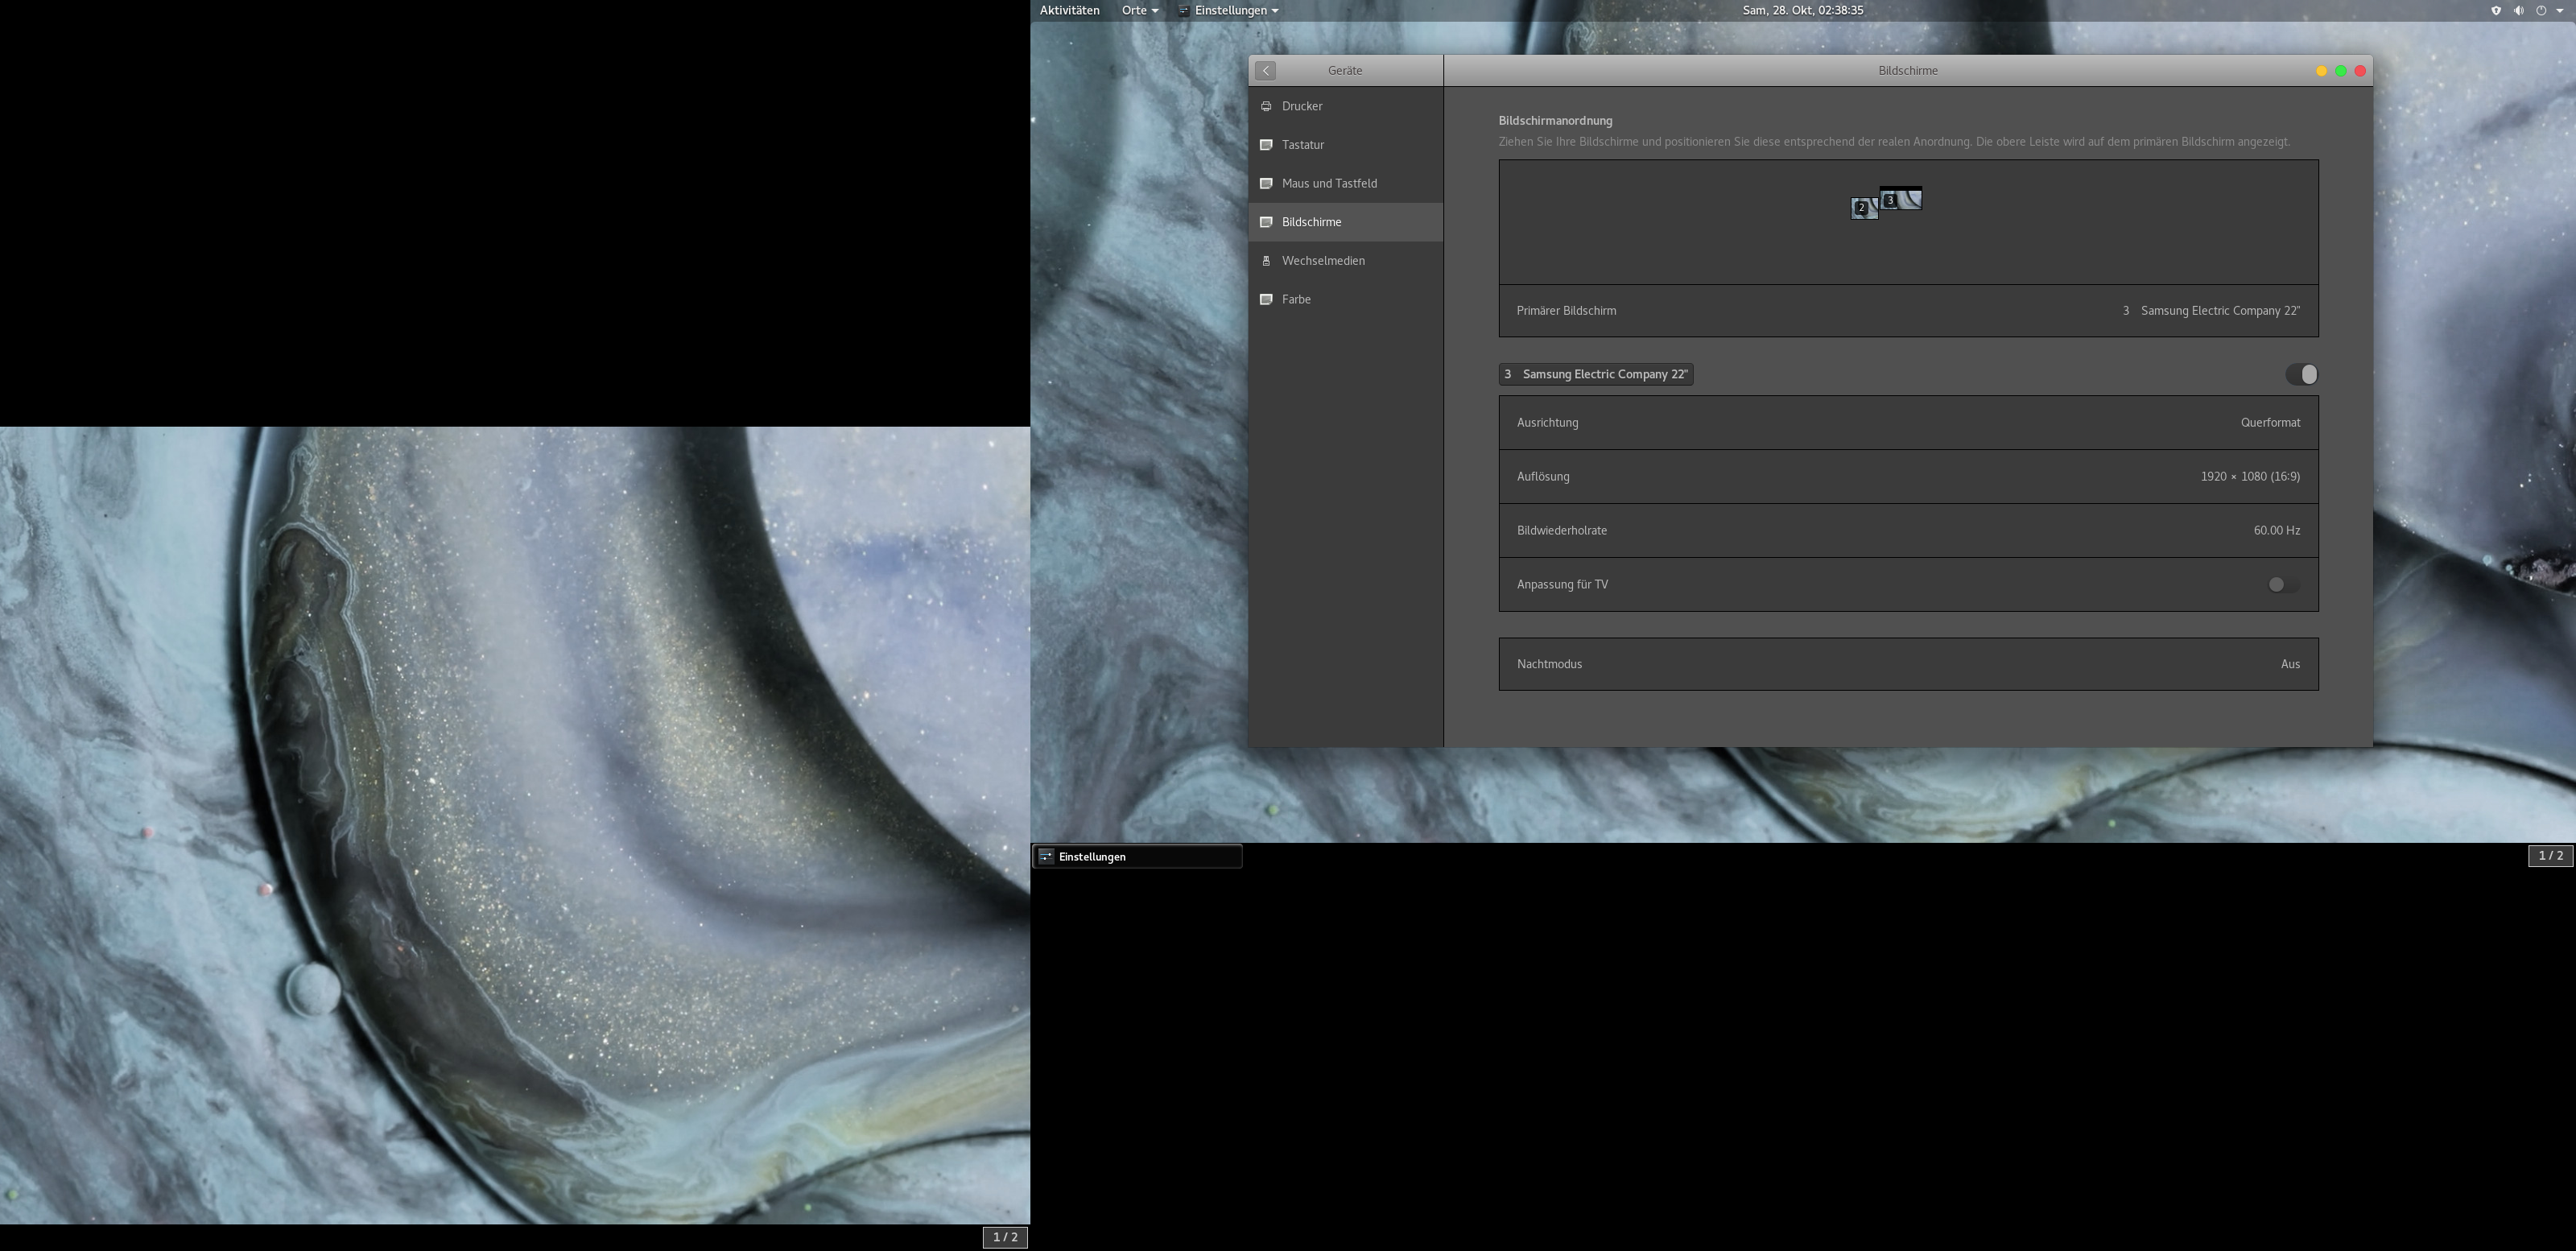Screen dimensions: 2576x1251
Task: Click the icon beside Maus und Tastfeld
Action: point(1266,184)
